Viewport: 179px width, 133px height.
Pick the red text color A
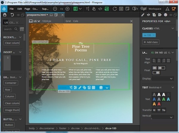159,104
